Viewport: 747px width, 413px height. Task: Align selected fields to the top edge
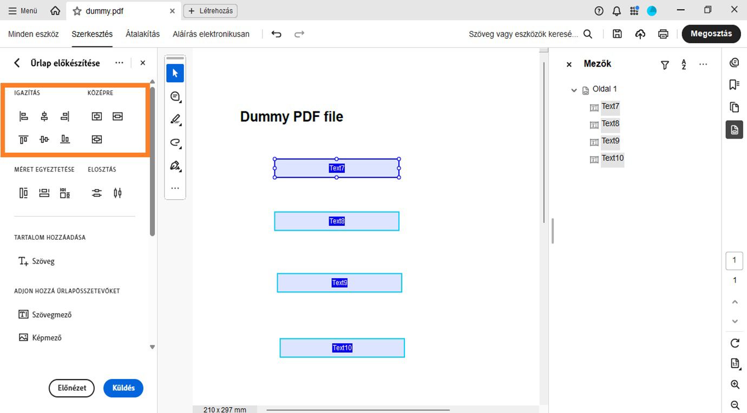[23, 140]
